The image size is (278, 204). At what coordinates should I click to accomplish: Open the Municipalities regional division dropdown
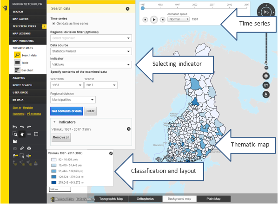pos(73,100)
